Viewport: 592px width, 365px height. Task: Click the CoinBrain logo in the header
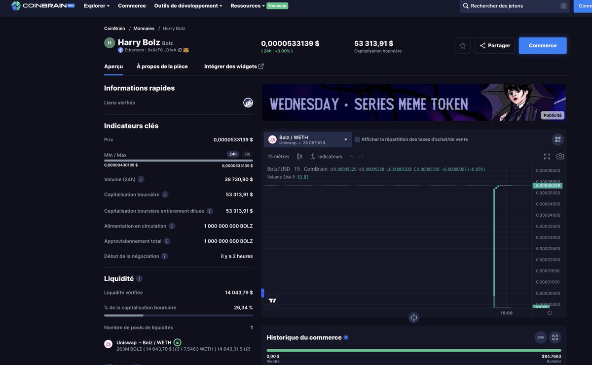43,6
